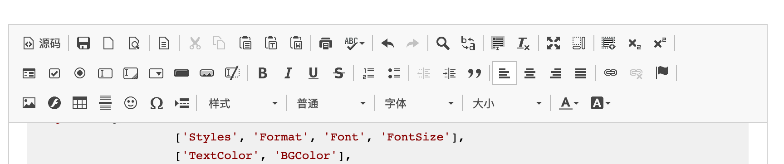
Task: Toggle bold formatting
Action: pyautogui.click(x=263, y=73)
